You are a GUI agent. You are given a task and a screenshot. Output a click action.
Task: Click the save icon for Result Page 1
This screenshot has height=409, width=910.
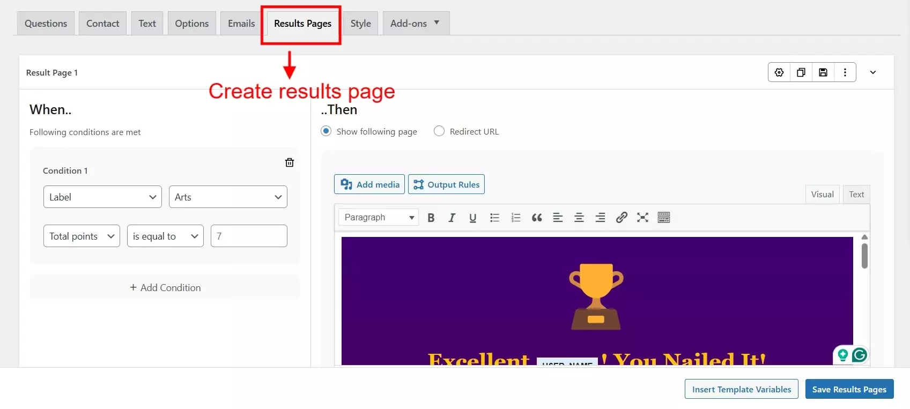(823, 72)
